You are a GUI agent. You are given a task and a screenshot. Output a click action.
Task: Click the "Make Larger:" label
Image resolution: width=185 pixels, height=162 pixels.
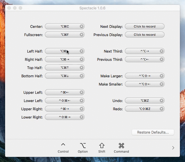coord(112,76)
